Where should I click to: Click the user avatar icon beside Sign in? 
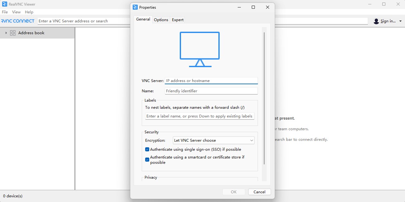[x=376, y=21]
